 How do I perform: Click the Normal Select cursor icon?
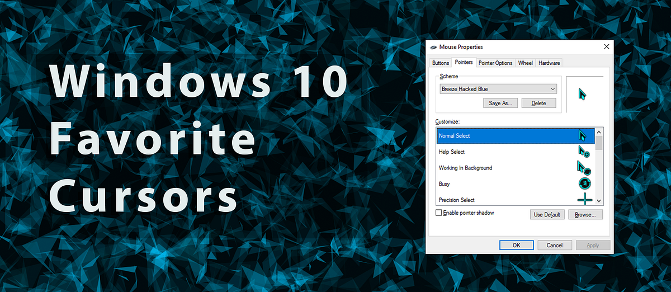coord(582,135)
